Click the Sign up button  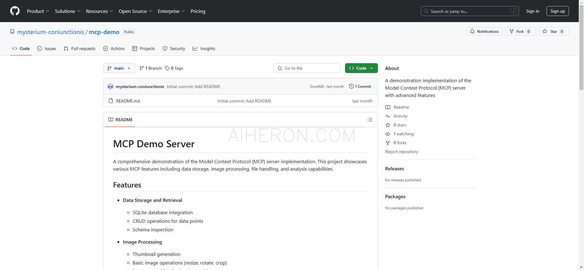click(558, 11)
